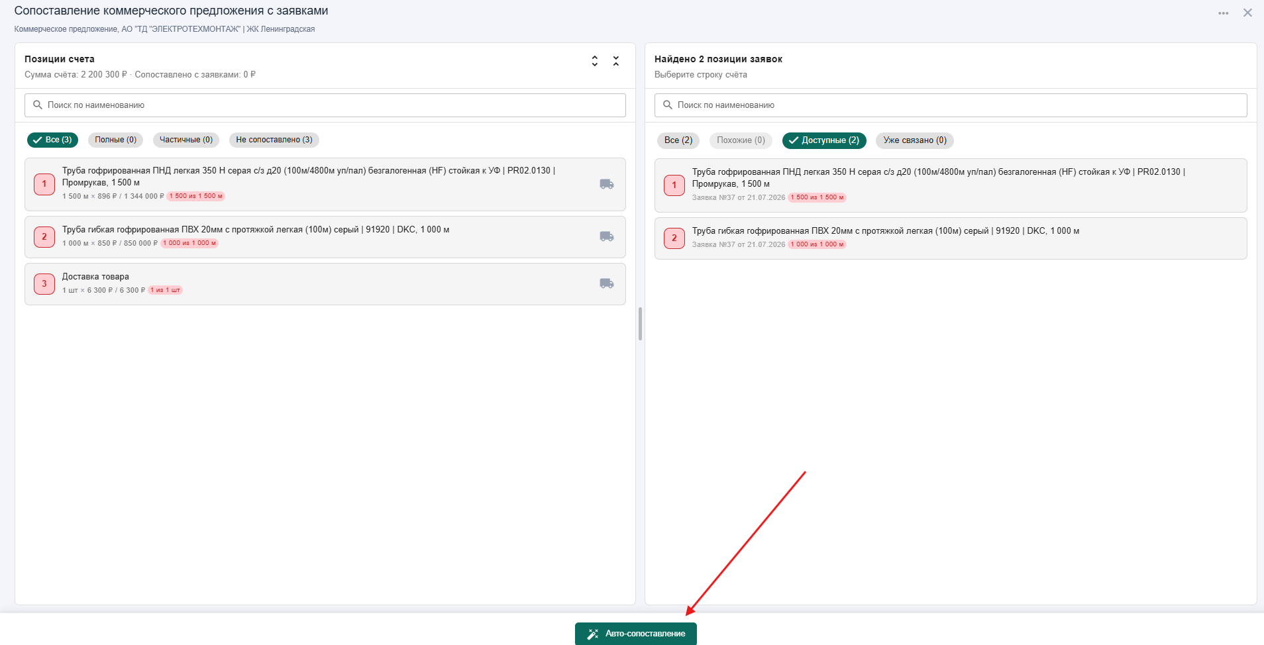Filter by Не сопоставлено (3) chip

tap(274, 140)
